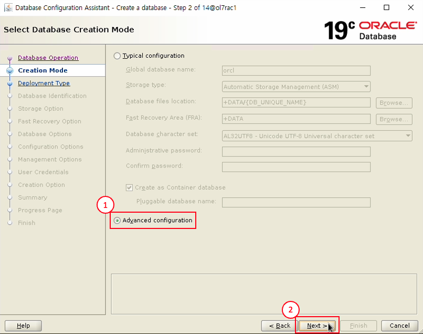Select the Advanced configuration radio button
This screenshot has height=334, width=423.
tap(117, 221)
